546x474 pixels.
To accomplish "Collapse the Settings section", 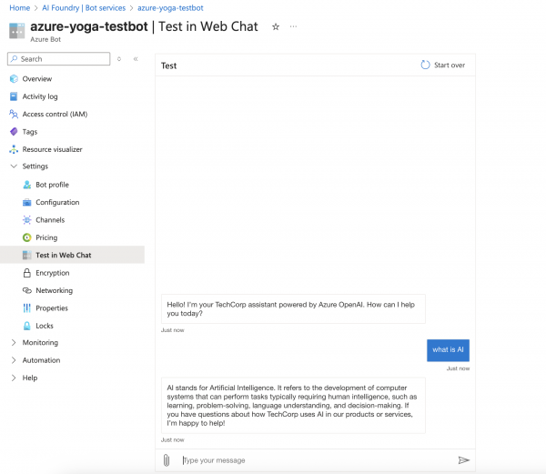I will click(x=14, y=166).
